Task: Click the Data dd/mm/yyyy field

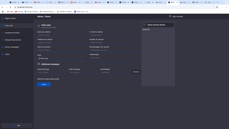Action: click(x=63, y=58)
